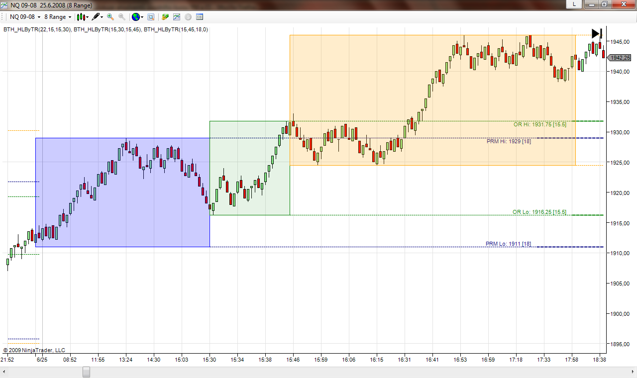637x378 pixels.
Task: Click the greyed-out Strategies icon
Action: (x=188, y=17)
